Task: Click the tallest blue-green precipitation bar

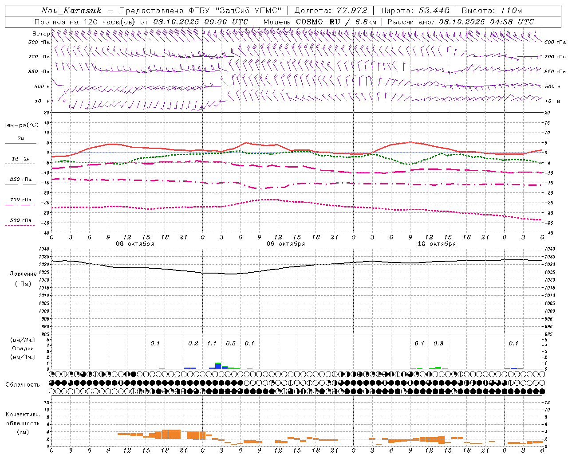Action: (x=218, y=366)
